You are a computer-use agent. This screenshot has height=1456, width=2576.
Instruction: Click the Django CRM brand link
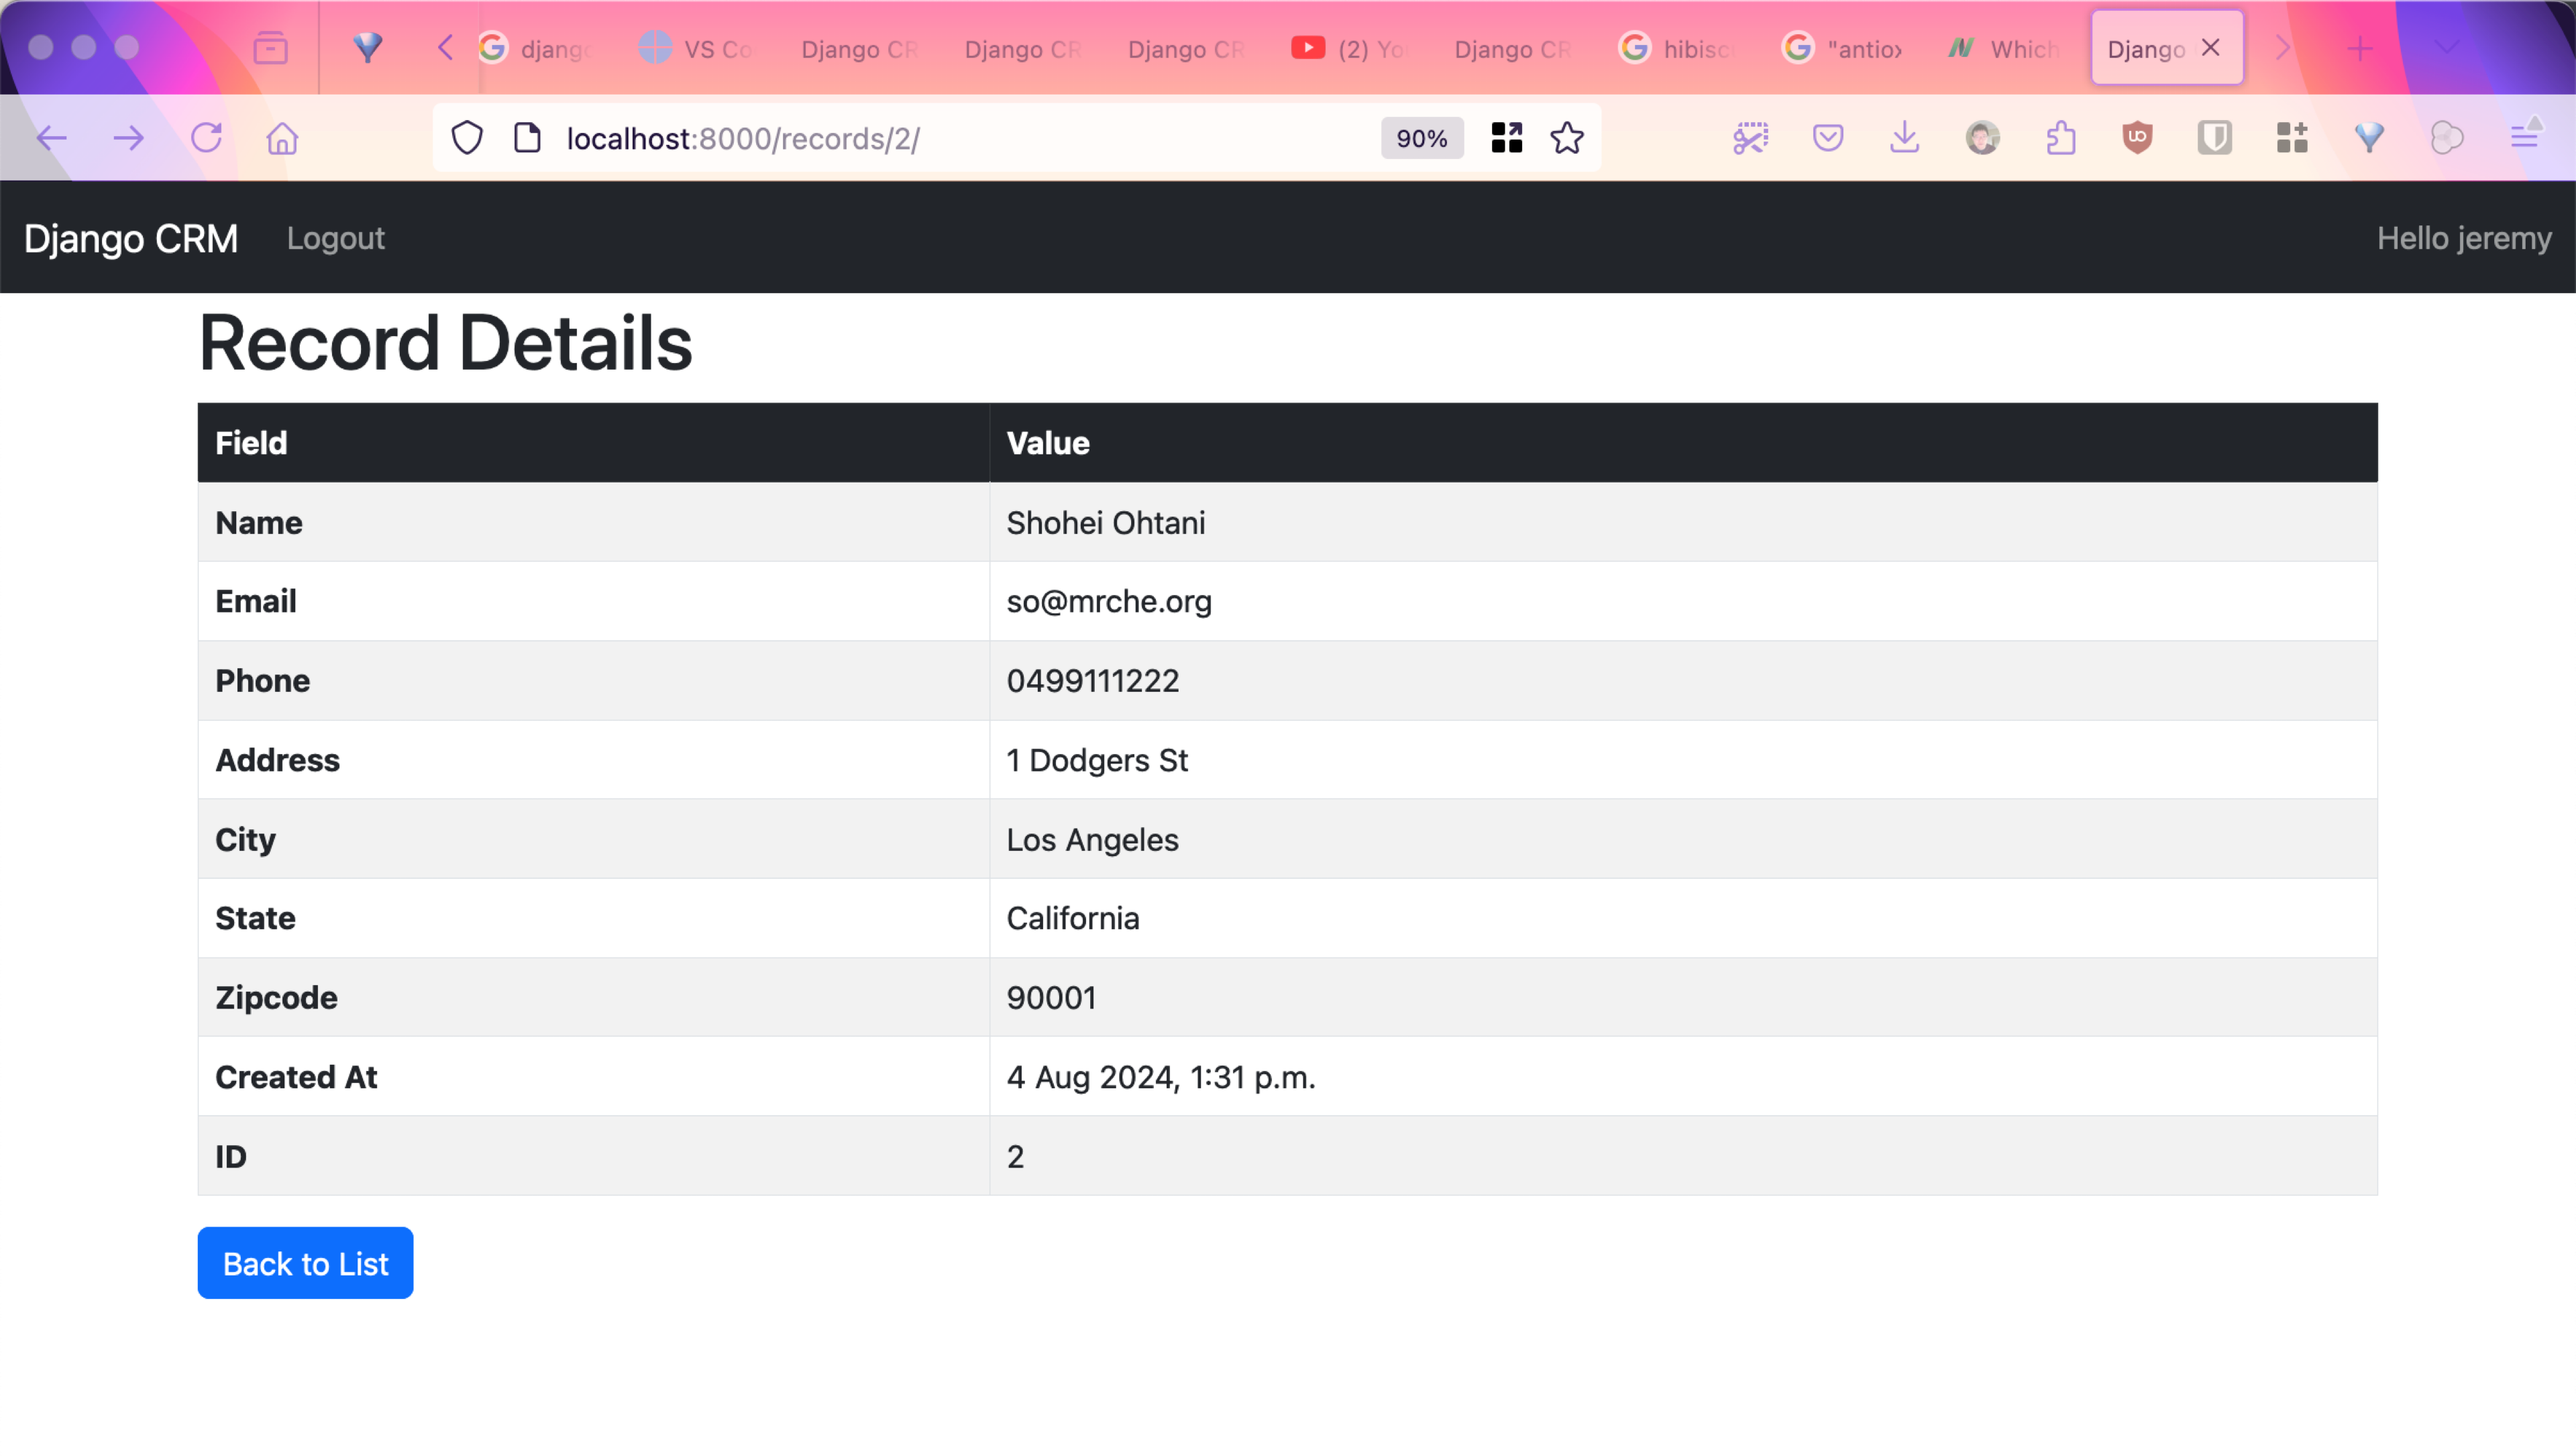(131, 238)
